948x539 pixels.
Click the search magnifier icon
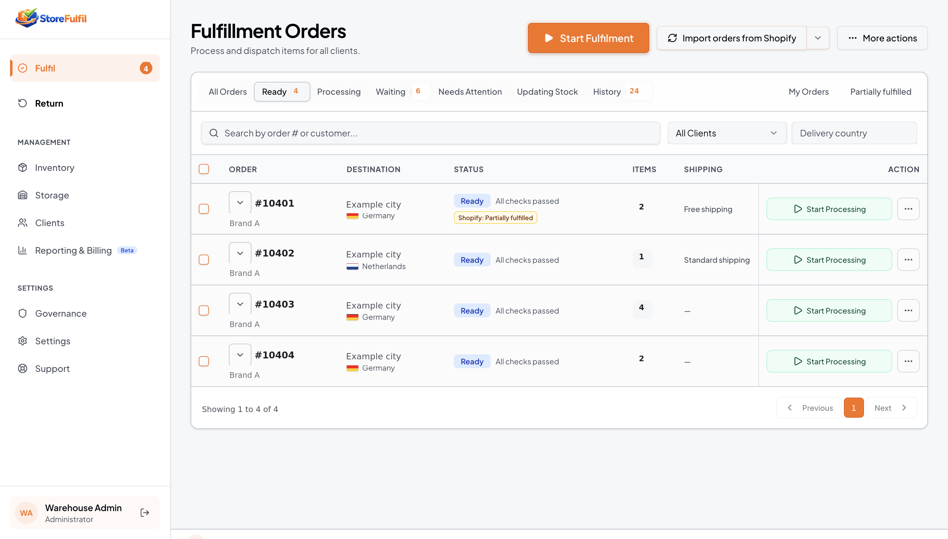214,133
